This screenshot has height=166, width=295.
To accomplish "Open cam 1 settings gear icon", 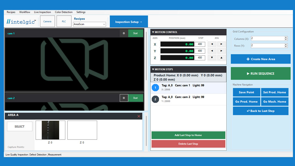I will (124, 33).
